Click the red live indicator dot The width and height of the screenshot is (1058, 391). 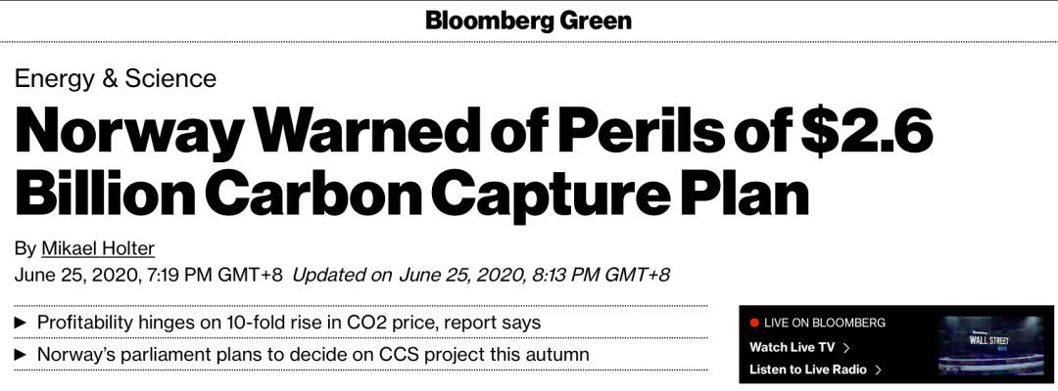tap(754, 323)
